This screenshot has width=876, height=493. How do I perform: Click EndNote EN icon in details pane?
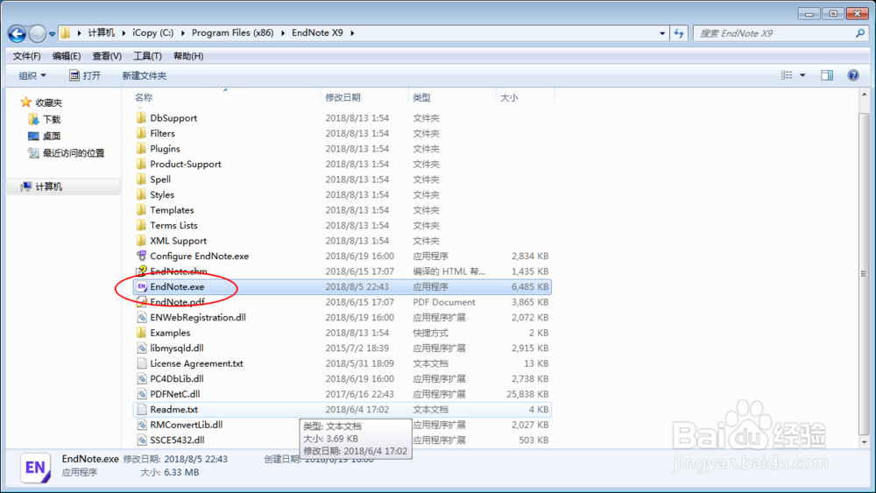(36, 467)
